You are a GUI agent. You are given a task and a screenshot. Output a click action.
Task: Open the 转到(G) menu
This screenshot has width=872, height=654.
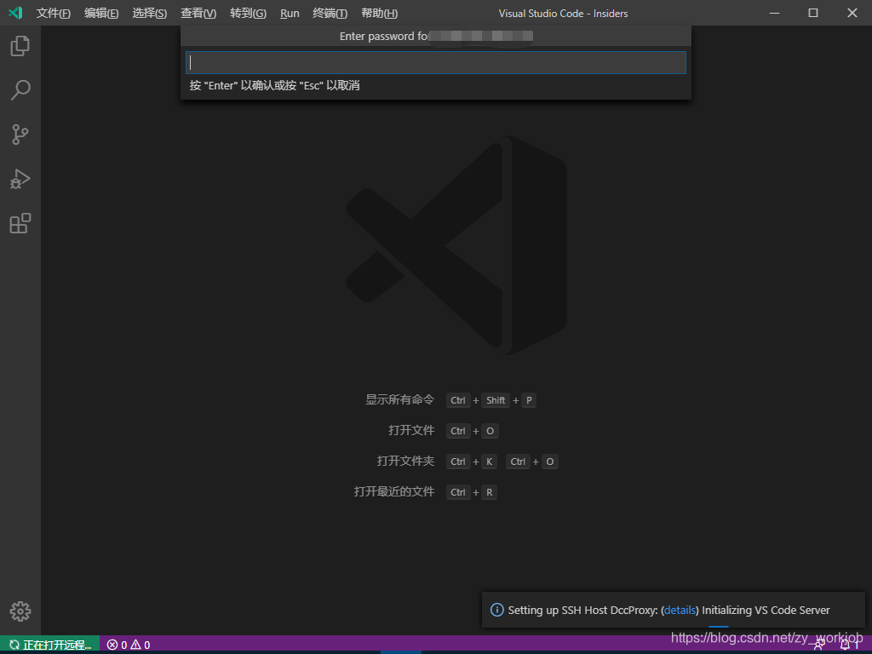(248, 14)
